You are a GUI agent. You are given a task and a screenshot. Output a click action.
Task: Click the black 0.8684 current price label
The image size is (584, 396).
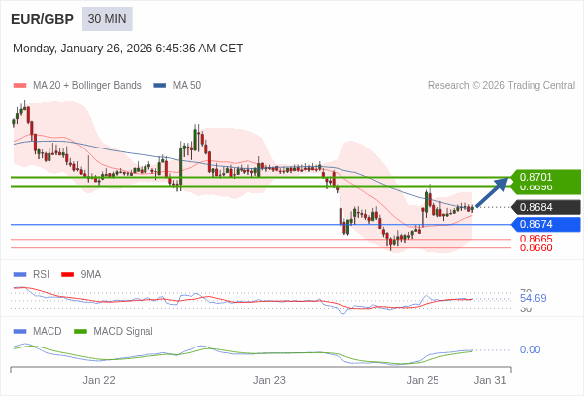tap(545, 207)
